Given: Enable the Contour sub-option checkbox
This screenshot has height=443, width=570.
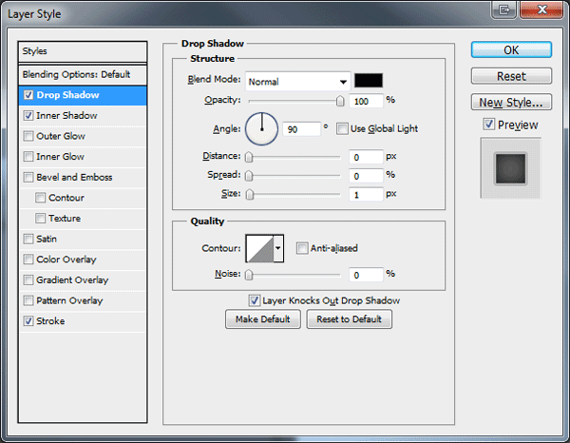Looking at the screenshot, I should [40, 198].
